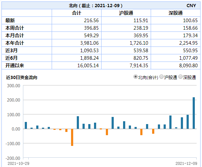Image resolution: width=202 pixels, height=167 pixels.
Task: Click the 近30日资金流向 chart title
Action: 22,78
